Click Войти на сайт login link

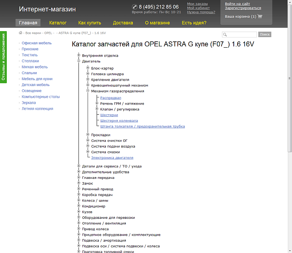point(237,4)
